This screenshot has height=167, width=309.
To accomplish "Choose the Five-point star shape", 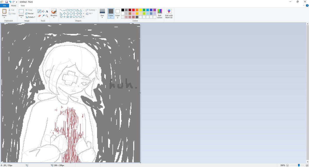I will [x=68, y=17].
